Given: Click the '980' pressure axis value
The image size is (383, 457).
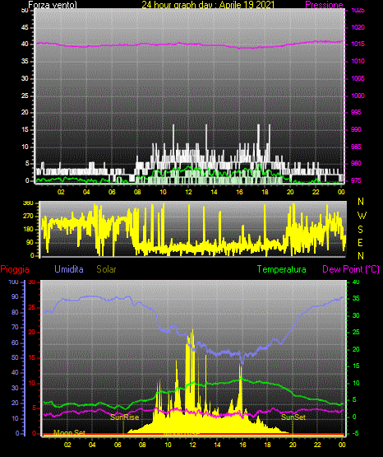Looking at the screenshot, I should click(x=356, y=163).
